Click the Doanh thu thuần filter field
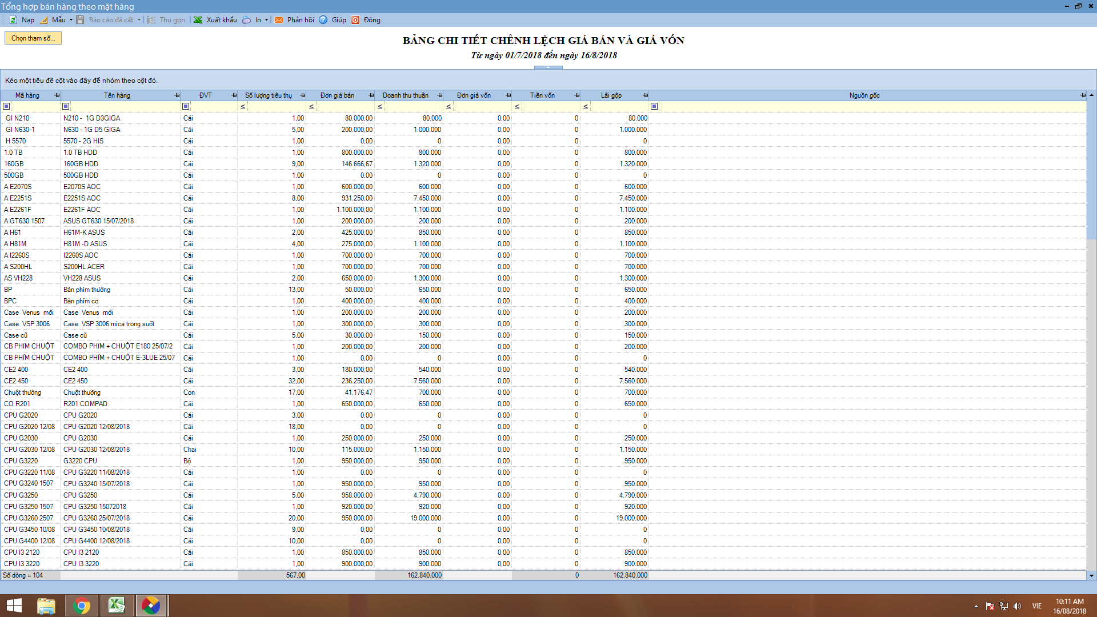The image size is (1097, 617). (x=414, y=107)
